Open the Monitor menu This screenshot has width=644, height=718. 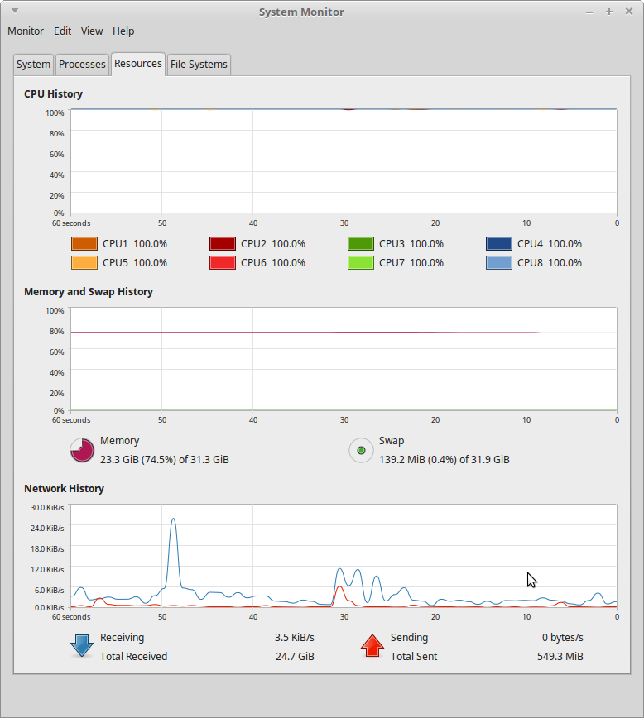[26, 31]
